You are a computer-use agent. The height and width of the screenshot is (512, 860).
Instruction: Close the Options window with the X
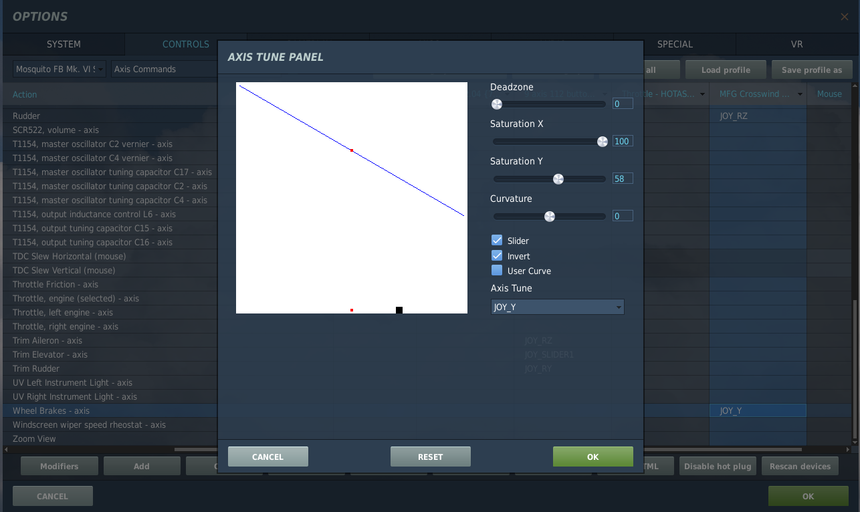[x=845, y=17]
